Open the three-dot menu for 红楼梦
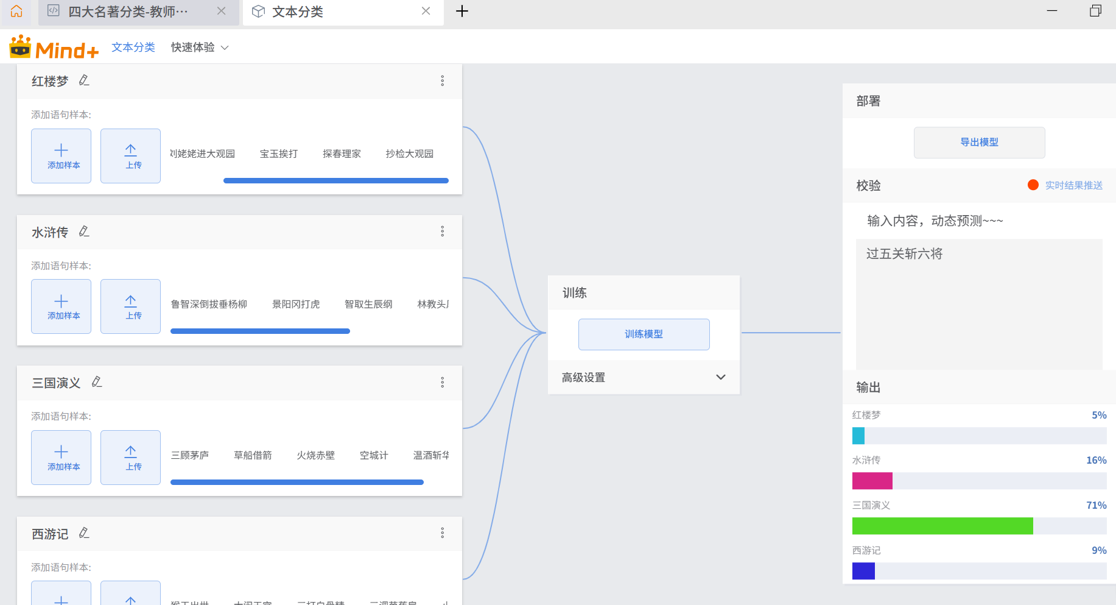 [443, 81]
